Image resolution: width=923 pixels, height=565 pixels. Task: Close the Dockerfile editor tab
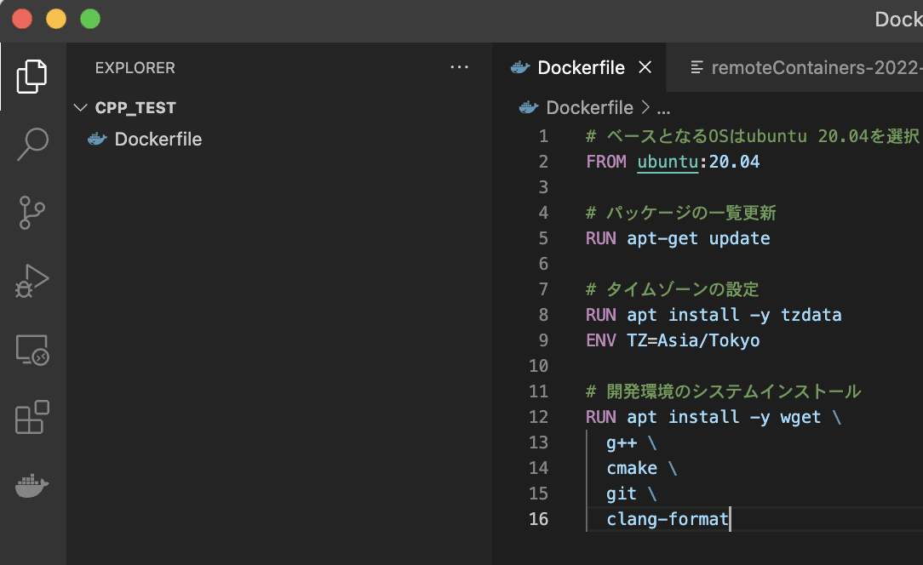pyautogui.click(x=645, y=67)
